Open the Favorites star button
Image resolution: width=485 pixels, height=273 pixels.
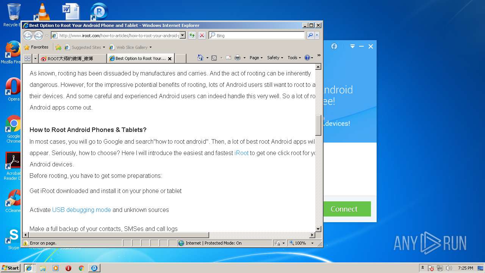36,47
